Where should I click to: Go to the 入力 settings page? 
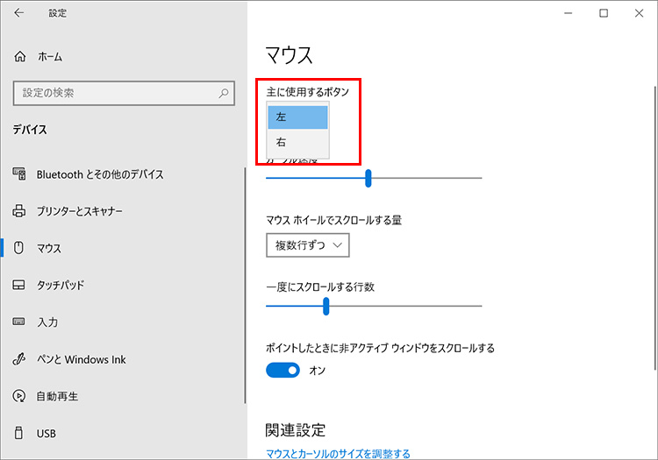47,322
